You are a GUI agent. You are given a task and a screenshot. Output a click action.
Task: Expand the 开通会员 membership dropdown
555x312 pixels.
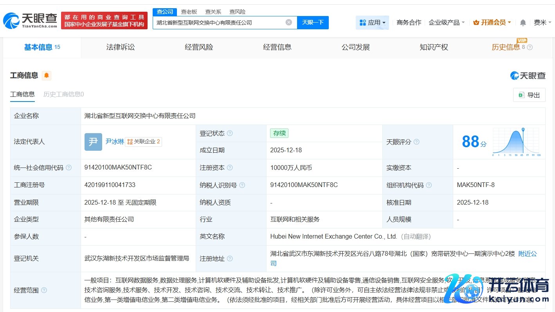(492, 23)
